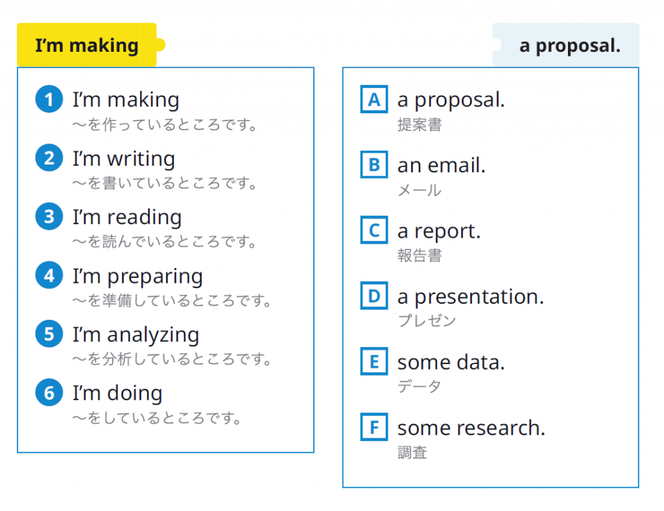Select the letter B square icon
The height and width of the screenshot is (511, 664).
[373, 165]
